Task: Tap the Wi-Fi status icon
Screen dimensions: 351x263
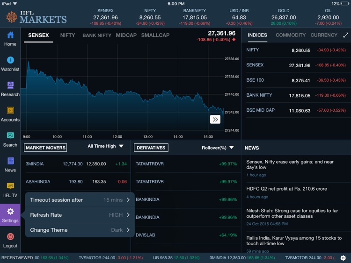Action: [x=15, y=4]
